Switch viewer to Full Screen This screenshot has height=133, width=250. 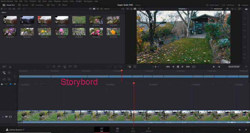pyautogui.click(x=228, y=5)
